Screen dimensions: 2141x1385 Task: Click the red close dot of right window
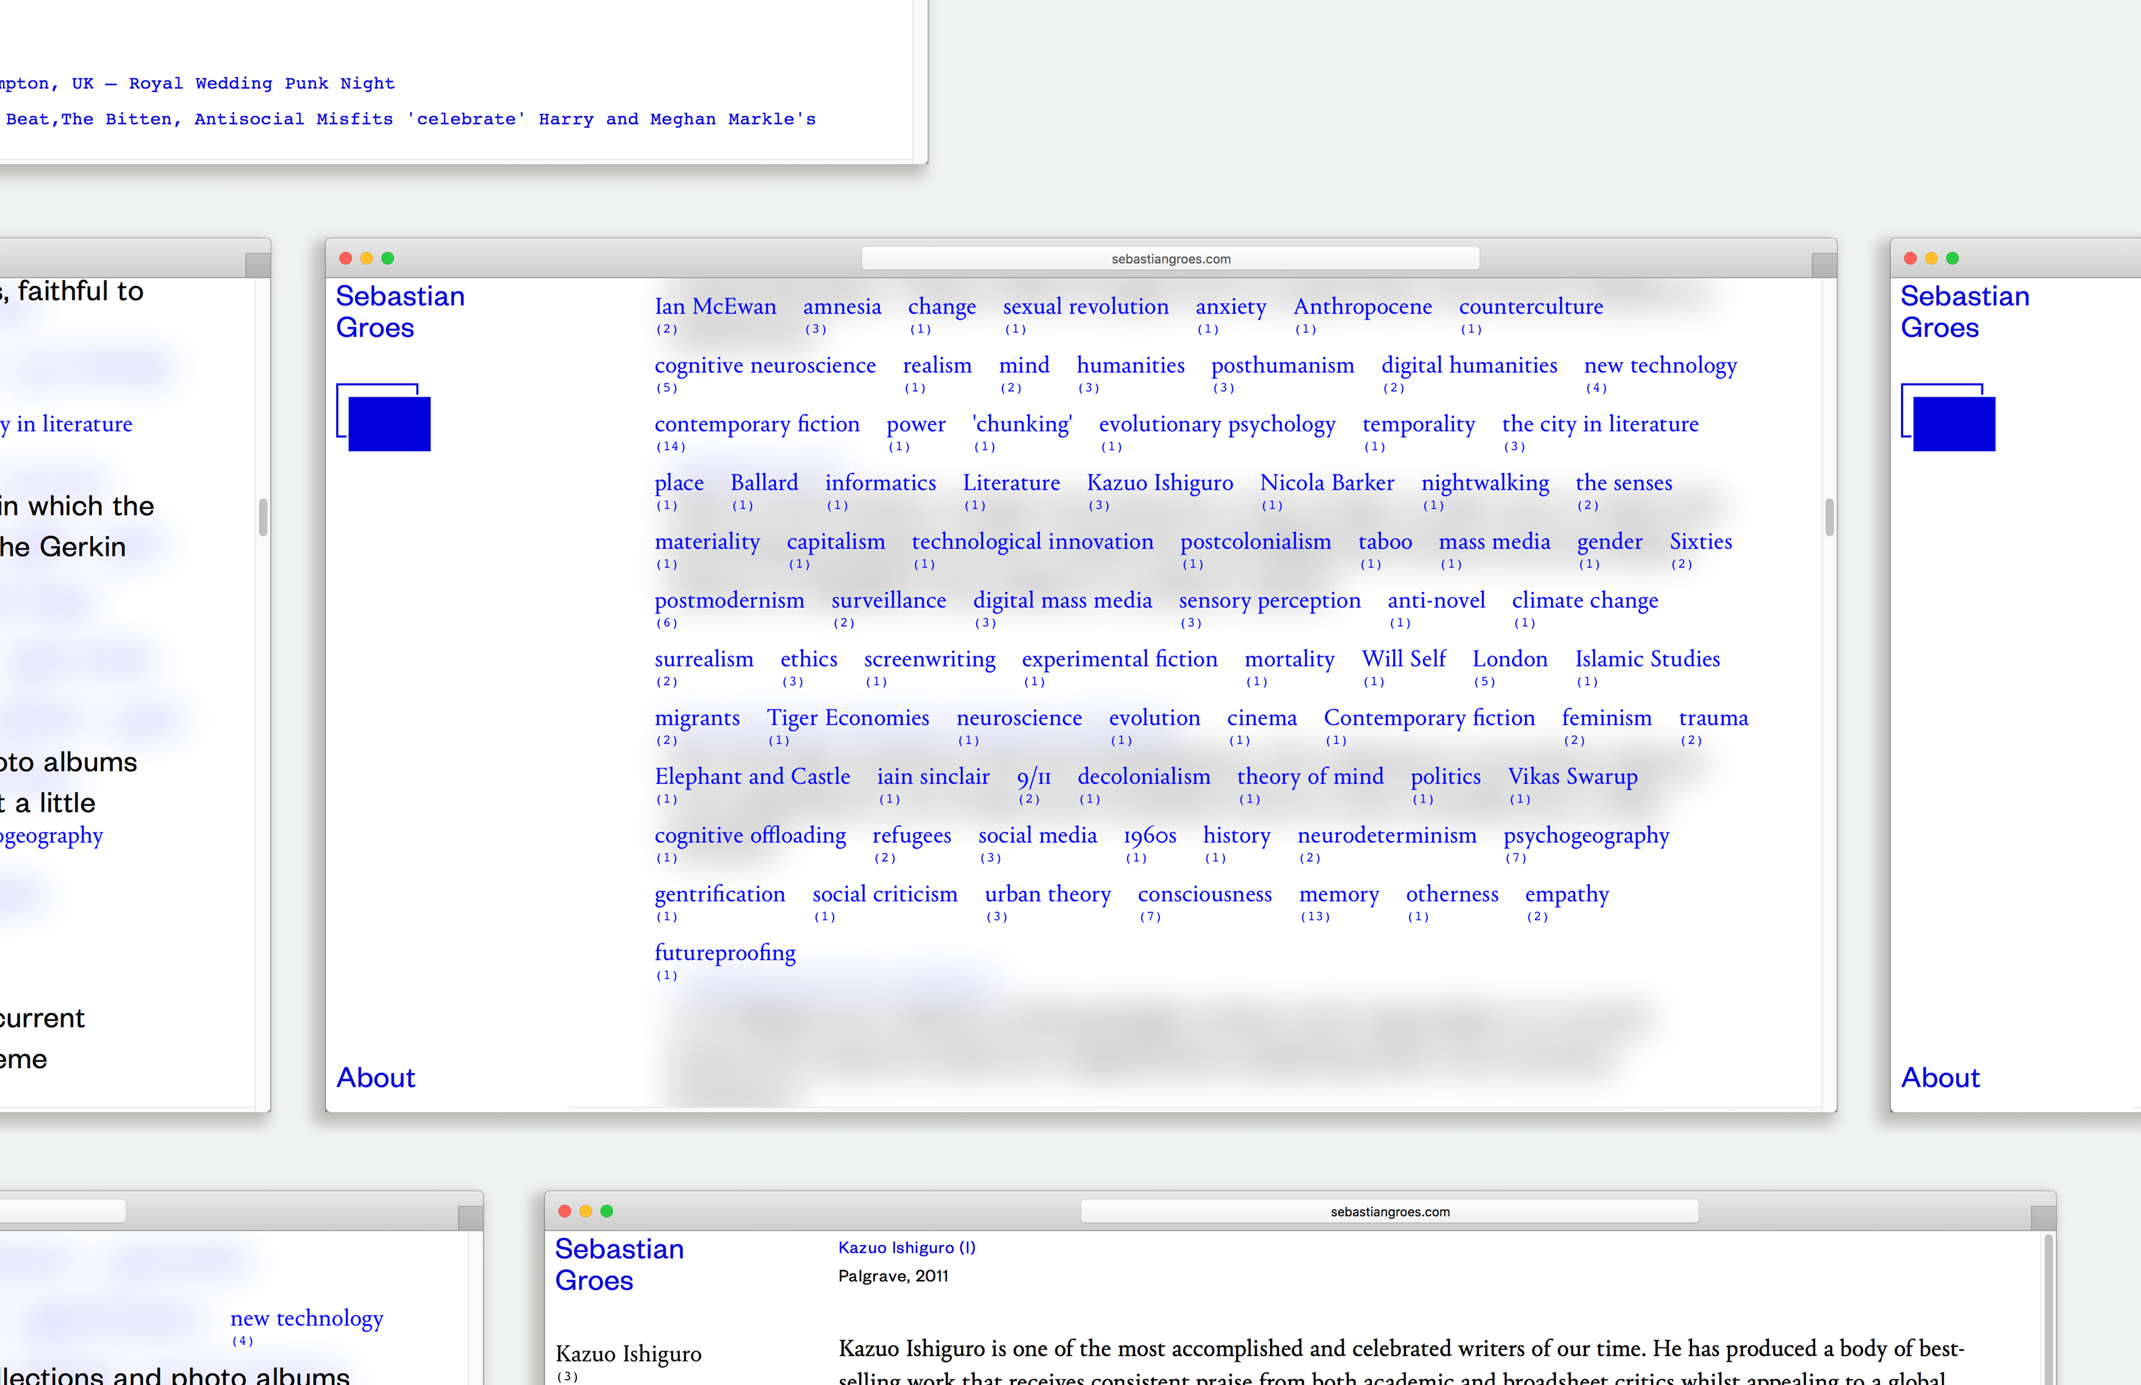click(x=1910, y=258)
